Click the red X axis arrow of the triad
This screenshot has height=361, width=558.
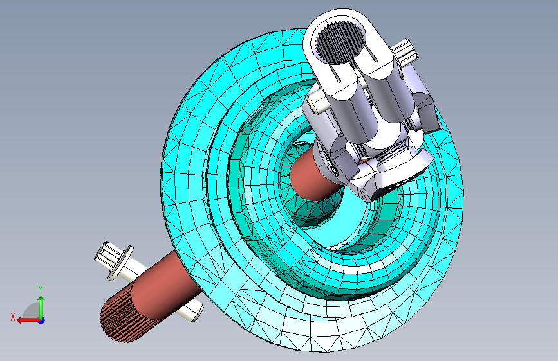(28, 321)
